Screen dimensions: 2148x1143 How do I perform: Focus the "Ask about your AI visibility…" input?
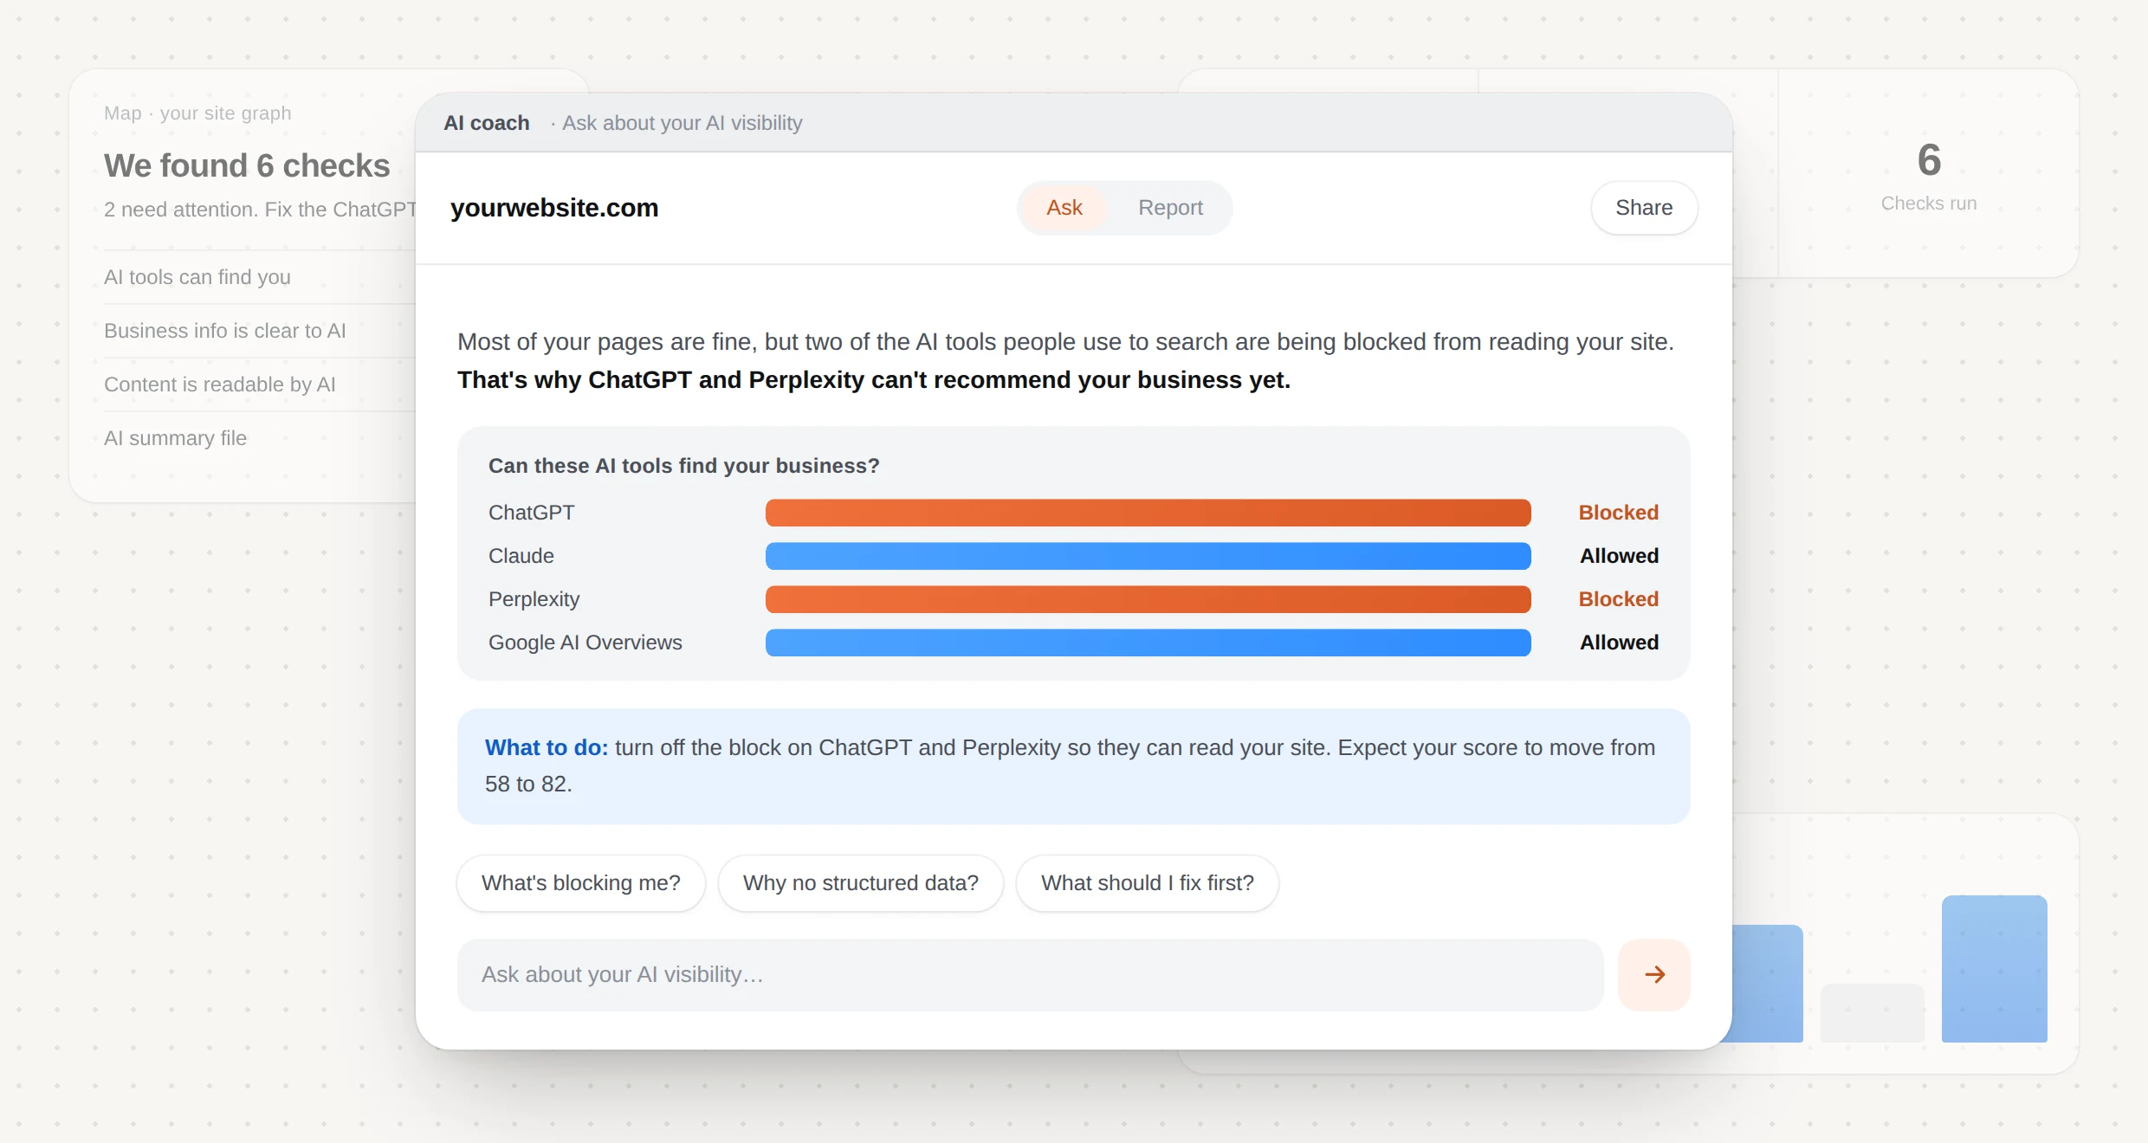pos(1030,975)
